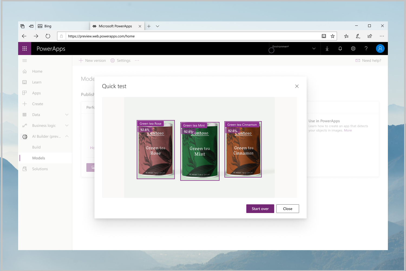Open the Microsoft app launcher waffle icon
Image resolution: width=406 pixels, height=271 pixels.
click(x=25, y=49)
